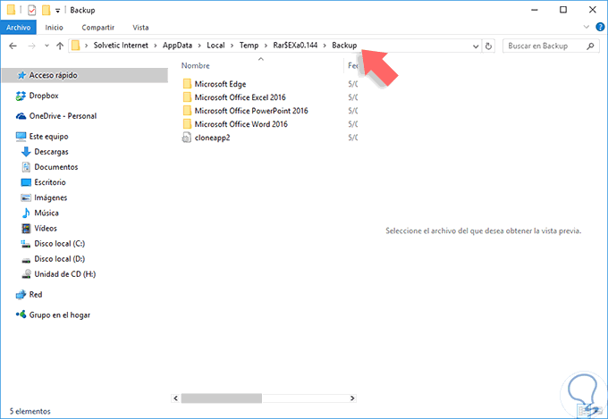Expand the ribbon with the chevron
608x419 pixels.
click(x=586, y=27)
